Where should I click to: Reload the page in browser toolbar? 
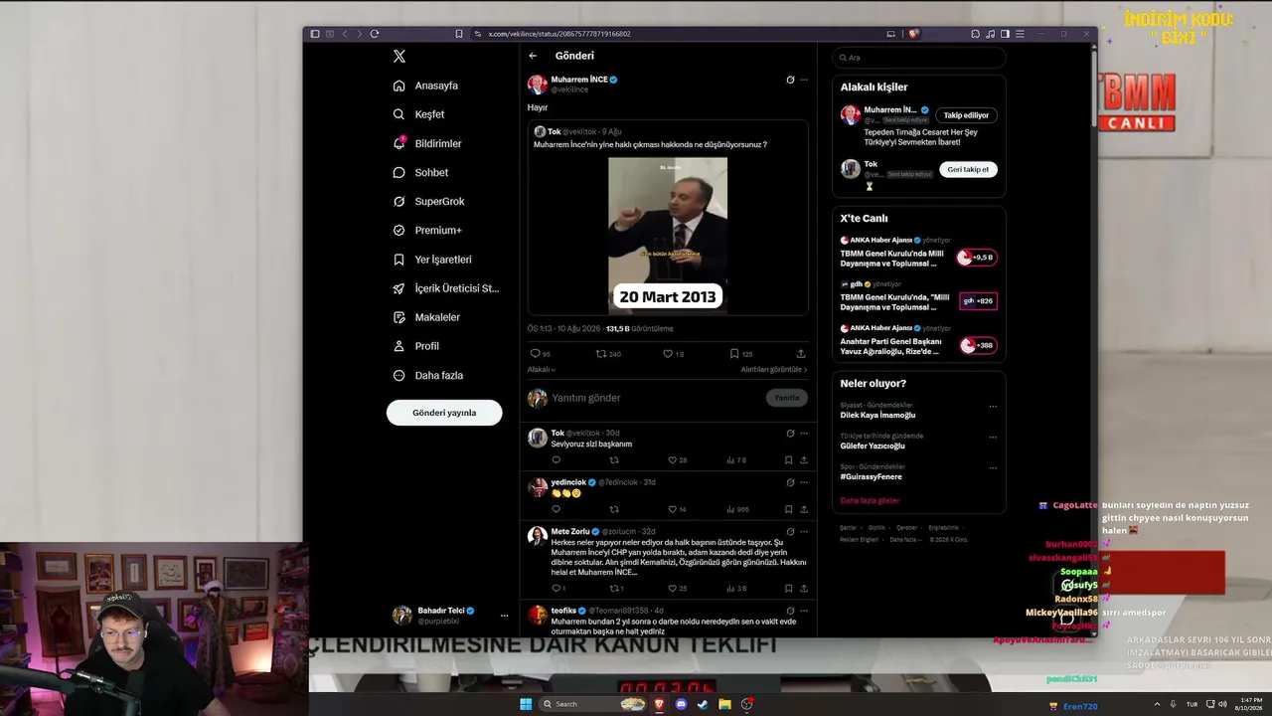[375, 34]
